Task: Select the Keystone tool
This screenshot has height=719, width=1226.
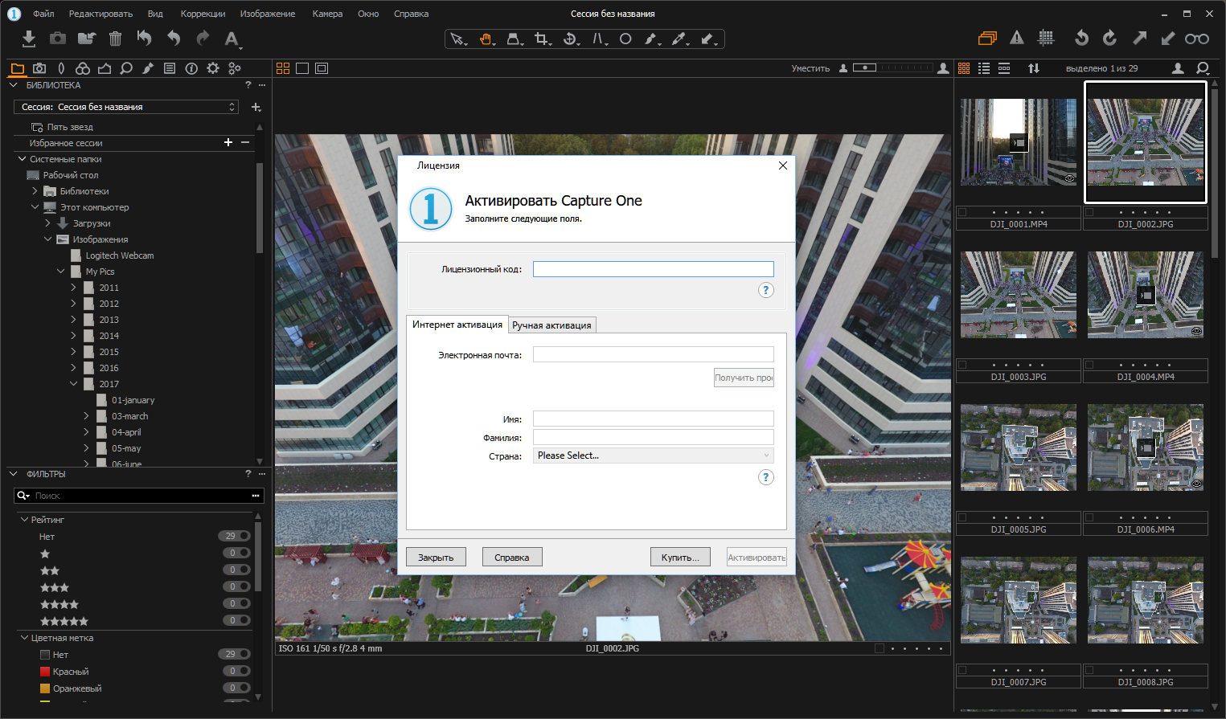Action: coord(599,39)
